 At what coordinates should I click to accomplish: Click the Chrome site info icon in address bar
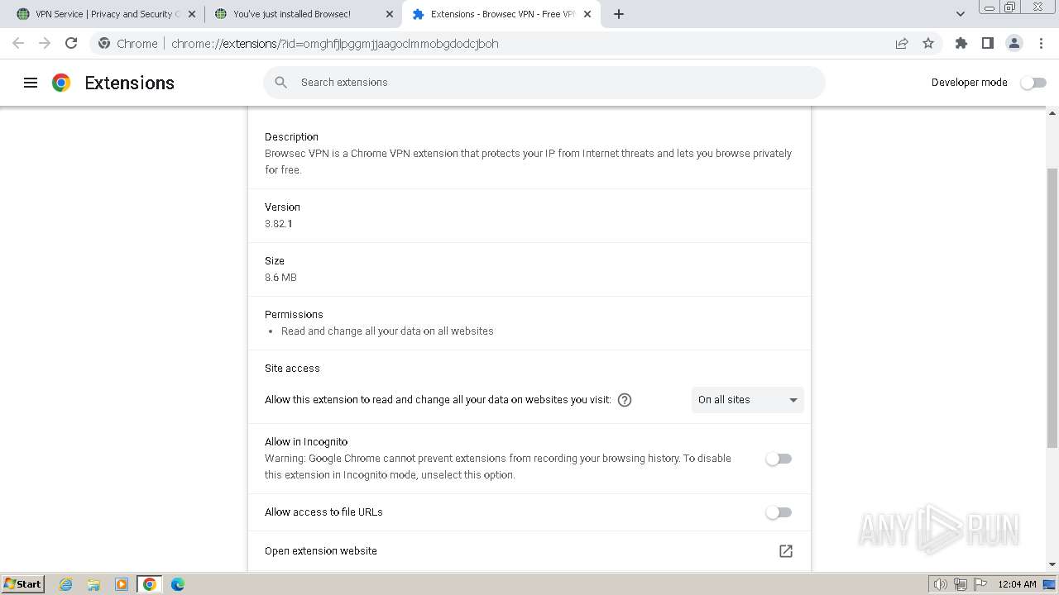coord(103,44)
